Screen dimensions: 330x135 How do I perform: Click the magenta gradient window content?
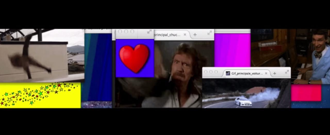pyautogui.click(x=232, y=50)
